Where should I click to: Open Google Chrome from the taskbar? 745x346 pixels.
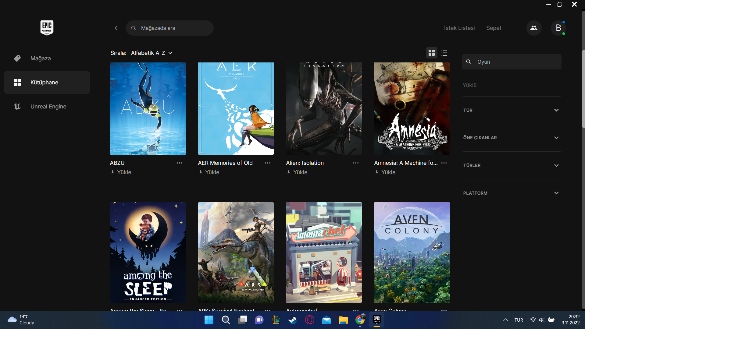click(360, 320)
